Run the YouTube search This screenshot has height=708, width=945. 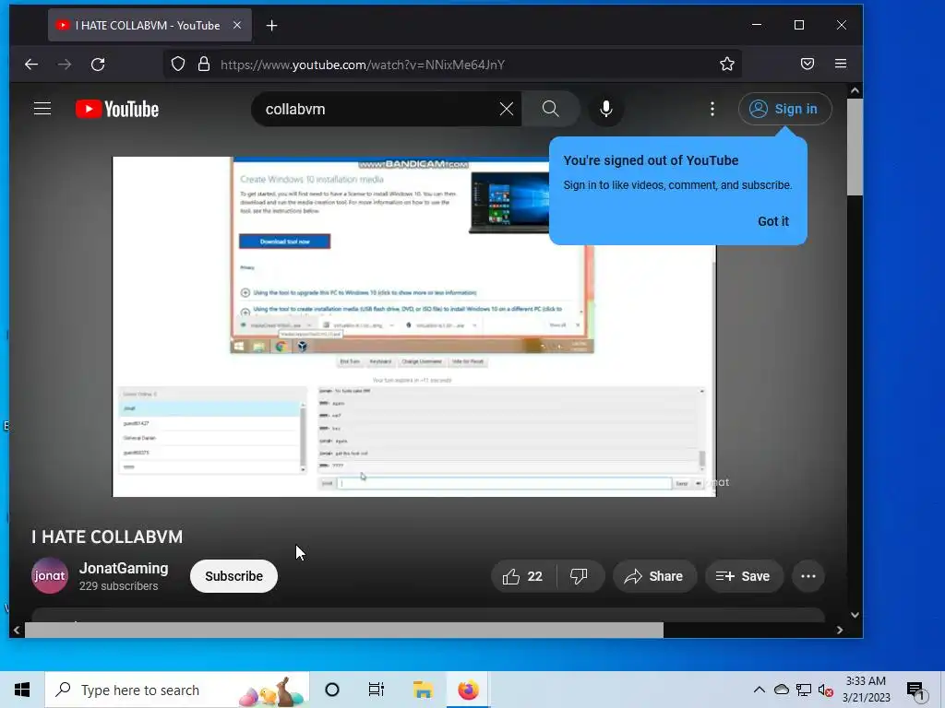[x=550, y=109]
